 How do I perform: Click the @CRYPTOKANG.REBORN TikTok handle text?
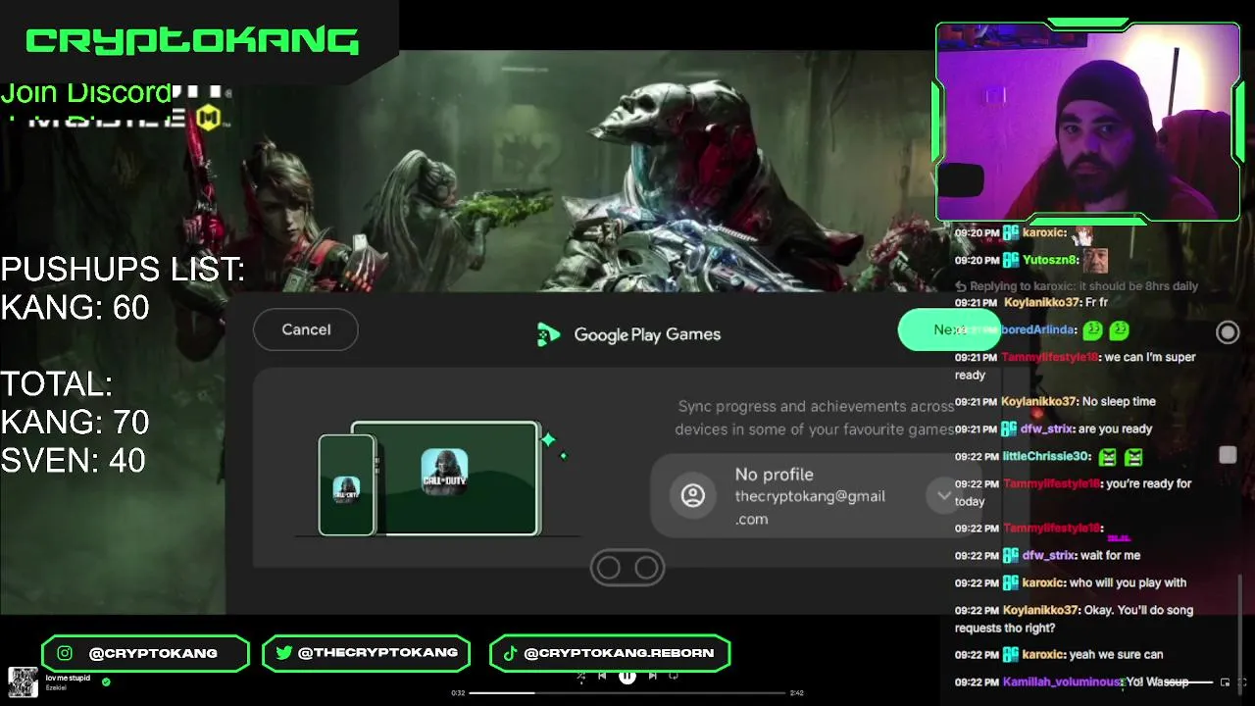coord(619,653)
